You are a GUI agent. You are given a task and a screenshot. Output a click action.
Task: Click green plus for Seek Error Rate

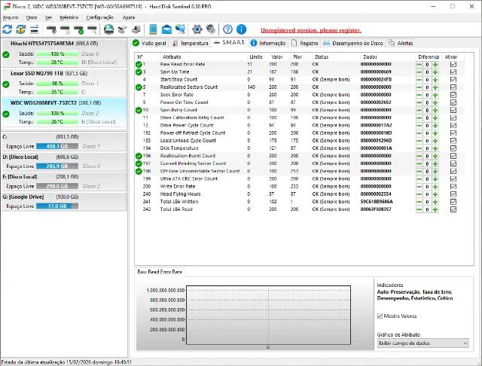[435, 95]
